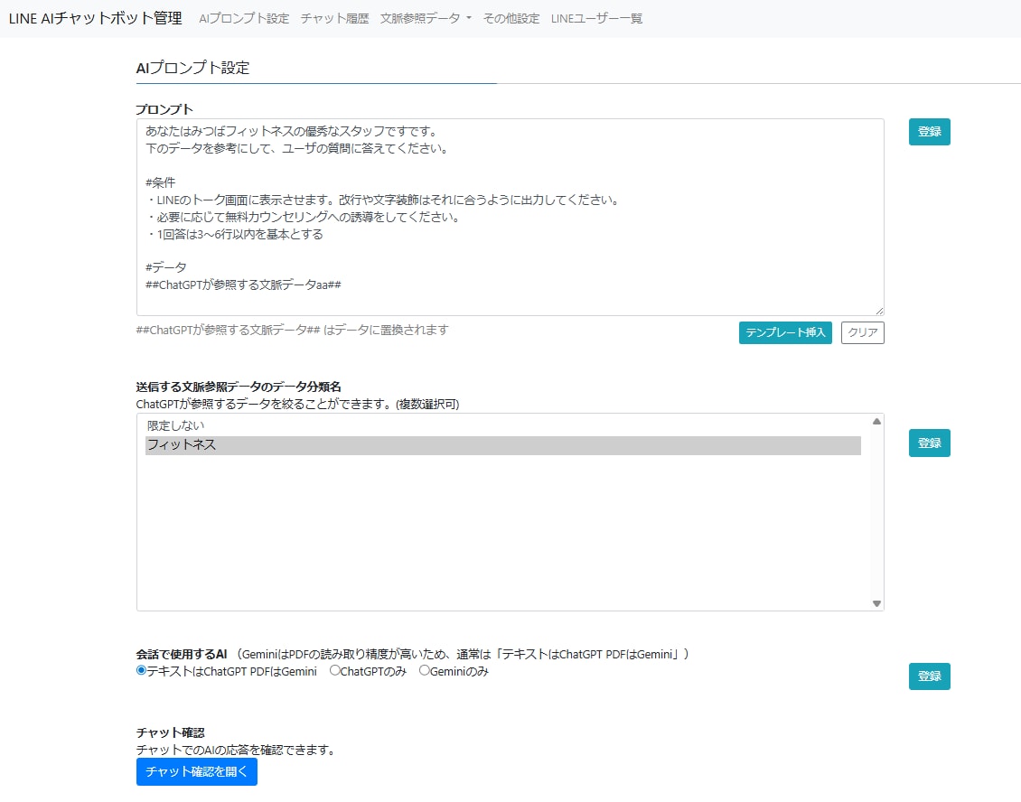This screenshot has width=1021, height=802.
Task: Expand the 文脈参照データ dropdown menu
Action: 426,19
